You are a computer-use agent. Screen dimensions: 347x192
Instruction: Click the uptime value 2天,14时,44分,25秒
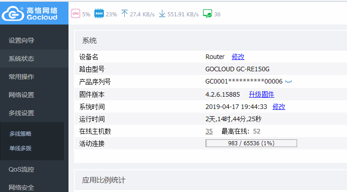point(233,119)
